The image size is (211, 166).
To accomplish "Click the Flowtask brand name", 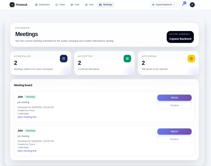I will [22, 5].
